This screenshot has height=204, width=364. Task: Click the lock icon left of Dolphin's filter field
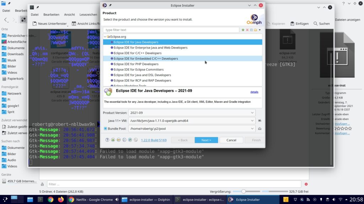(x=42, y=184)
